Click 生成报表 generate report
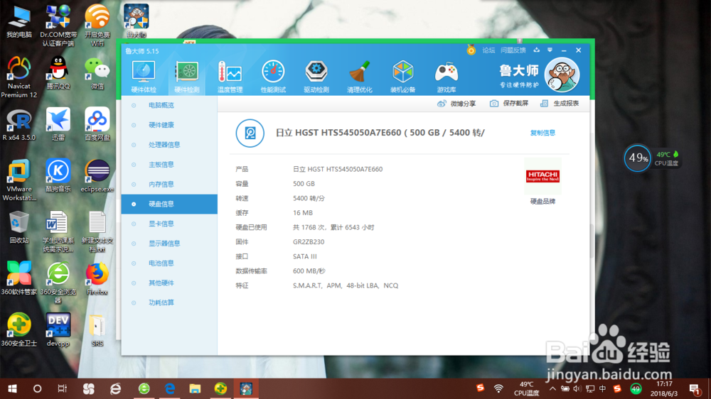The image size is (711, 399). [560, 104]
